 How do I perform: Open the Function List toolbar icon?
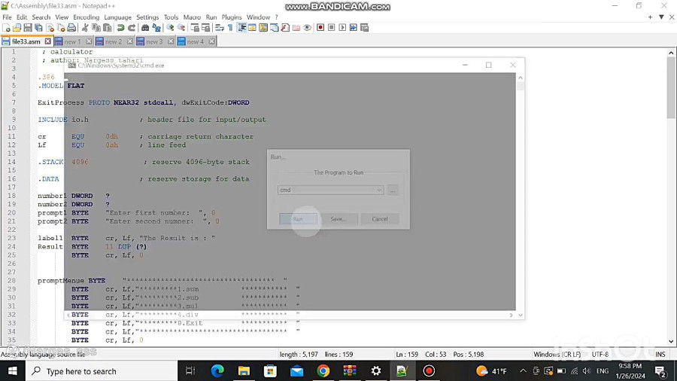click(285, 28)
